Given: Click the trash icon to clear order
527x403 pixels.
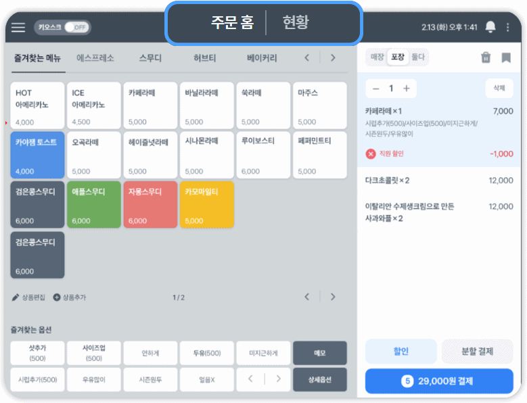Looking at the screenshot, I should coord(486,58).
